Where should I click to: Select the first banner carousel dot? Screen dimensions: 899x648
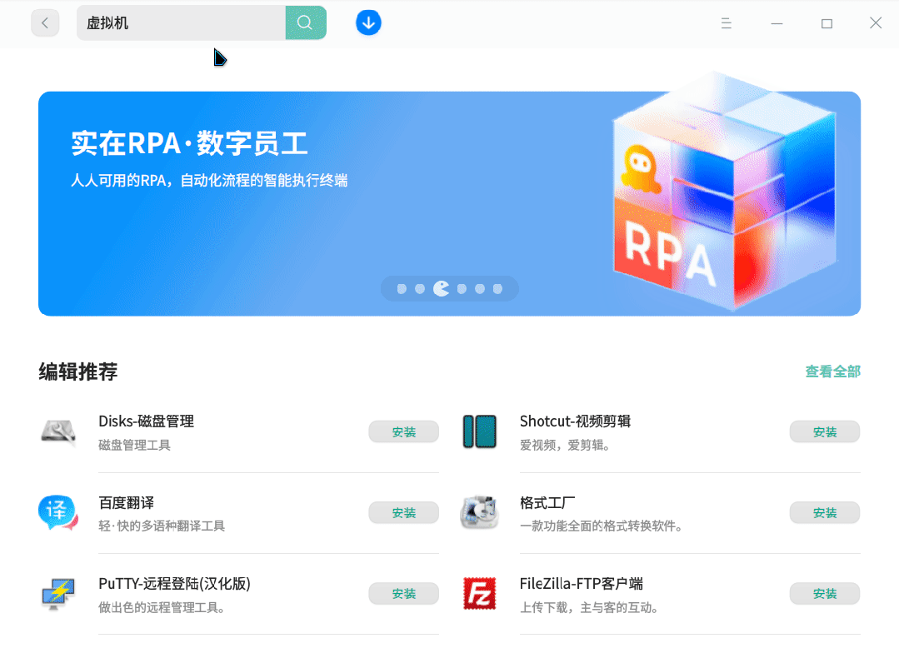(402, 289)
